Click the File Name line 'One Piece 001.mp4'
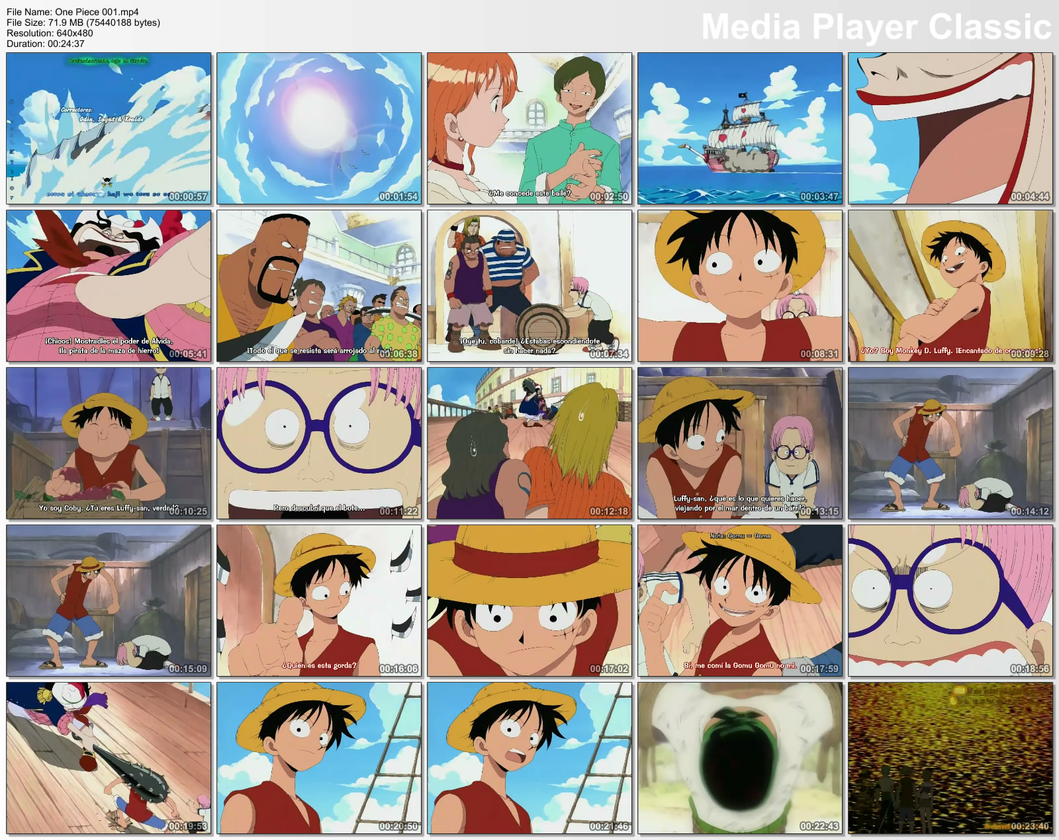1059x840 pixels. coord(73,12)
